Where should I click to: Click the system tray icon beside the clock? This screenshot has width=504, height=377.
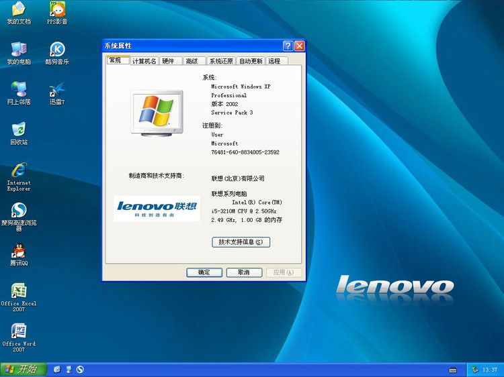tap(474, 370)
